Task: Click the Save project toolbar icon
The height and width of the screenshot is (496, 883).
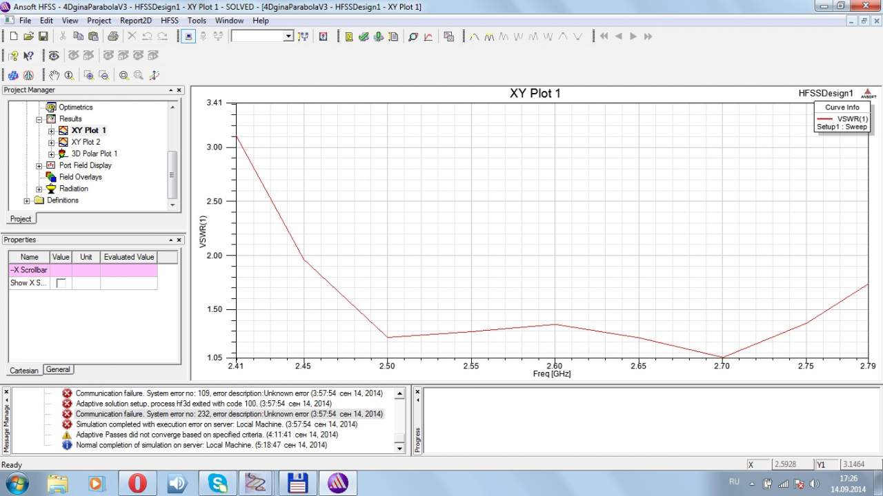Action: coord(43,37)
